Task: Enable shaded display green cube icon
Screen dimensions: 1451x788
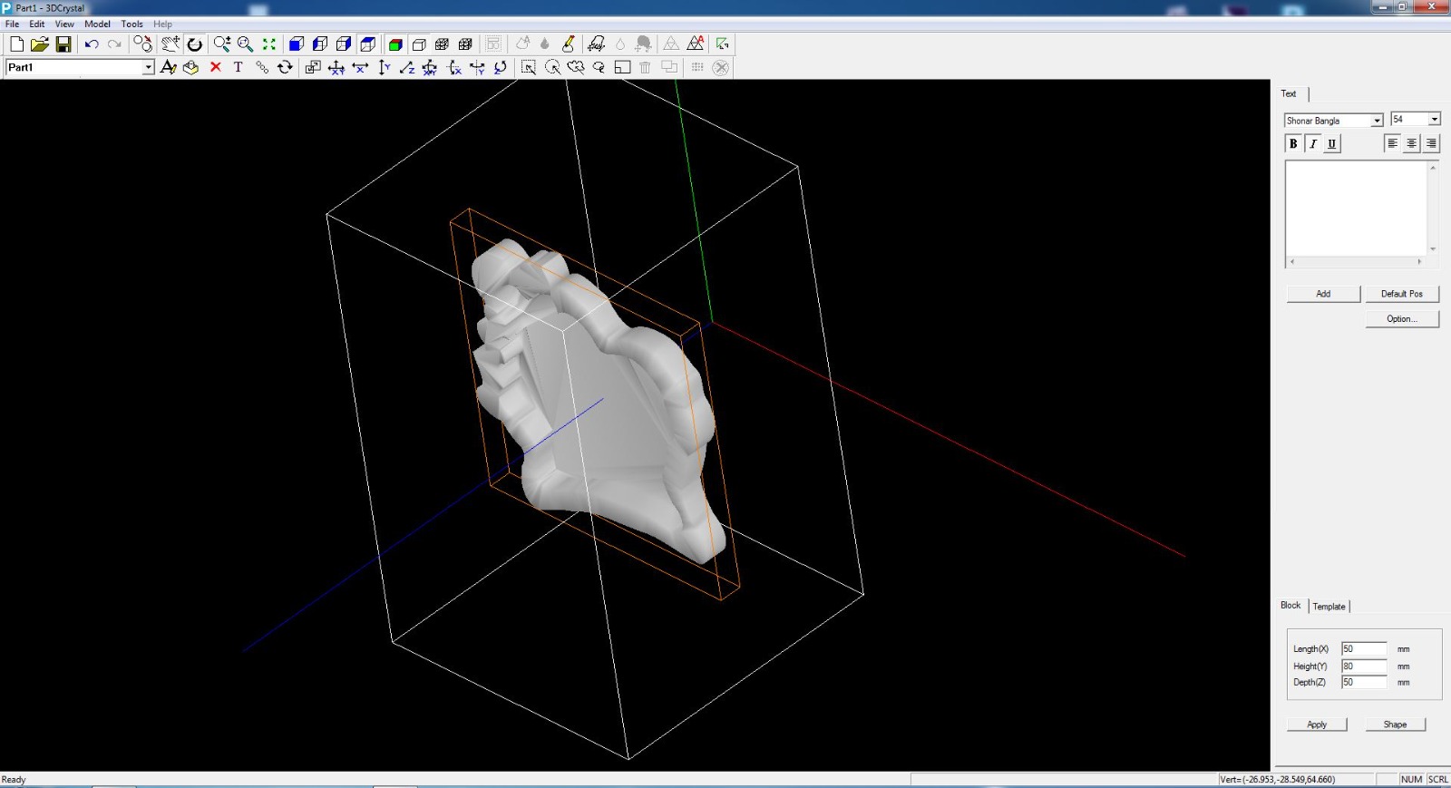Action: tap(395, 44)
